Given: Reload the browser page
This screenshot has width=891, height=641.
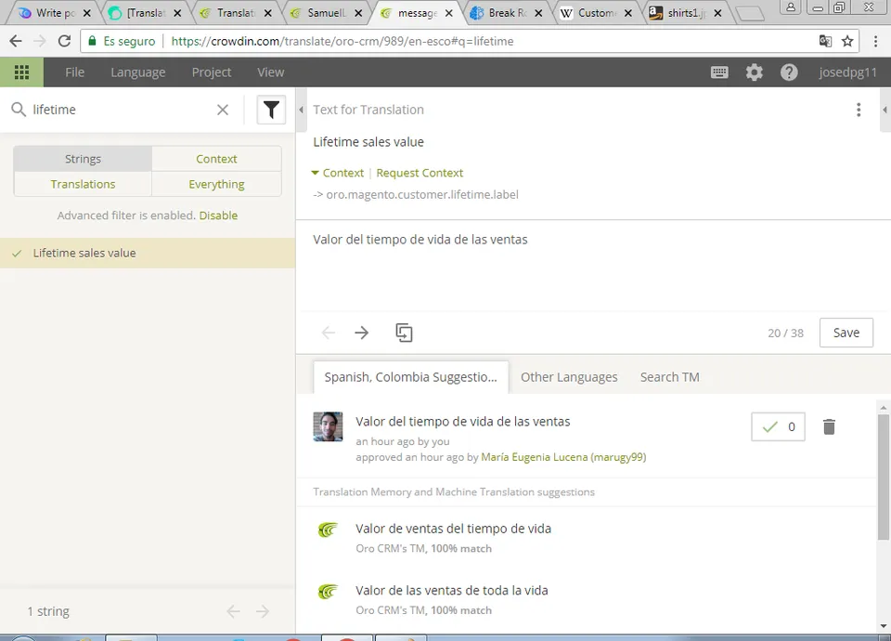Looking at the screenshot, I should click(64, 41).
